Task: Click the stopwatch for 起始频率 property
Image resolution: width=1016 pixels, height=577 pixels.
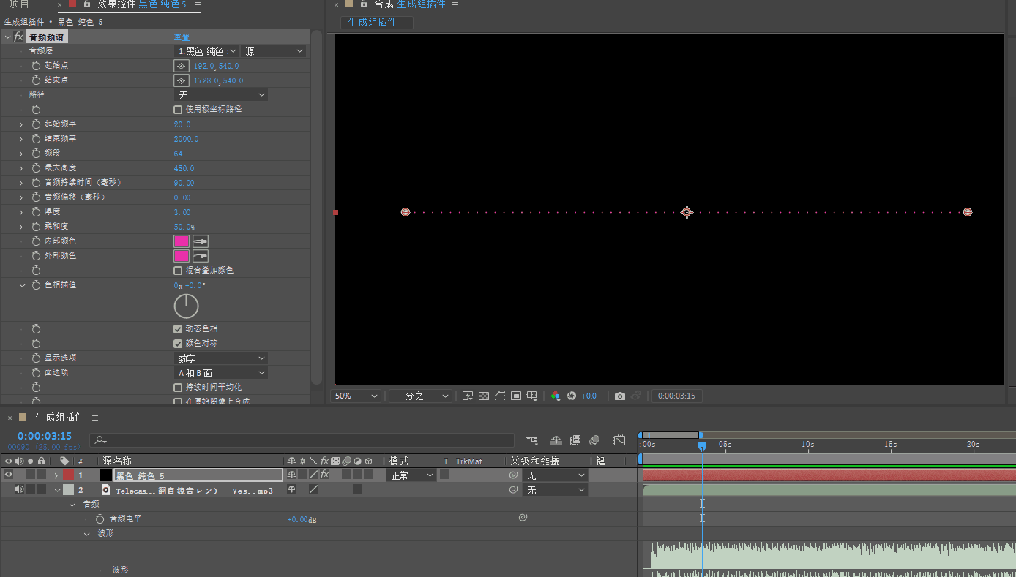Action: [36, 124]
